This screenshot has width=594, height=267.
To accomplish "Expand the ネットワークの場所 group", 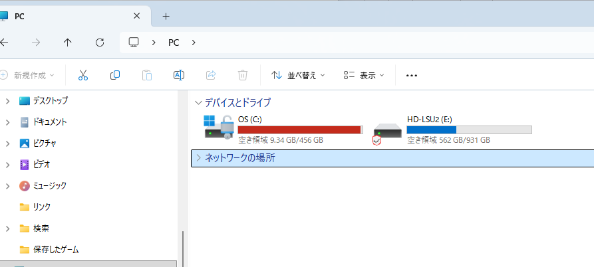I will [198, 158].
